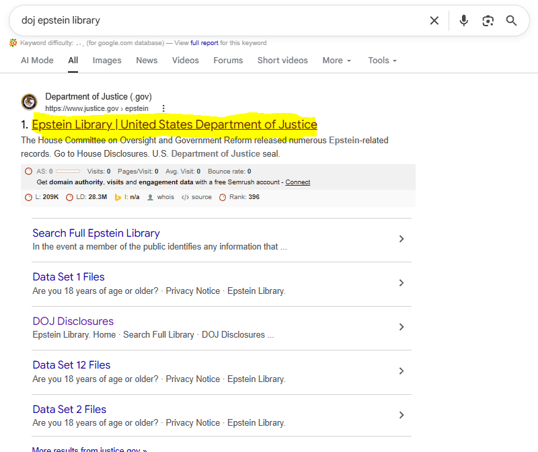Viewport: 538px width, 452px height.
Task: Expand the Search Full Epstein Library sitelink chevron
Action: pyautogui.click(x=401, y=239)
